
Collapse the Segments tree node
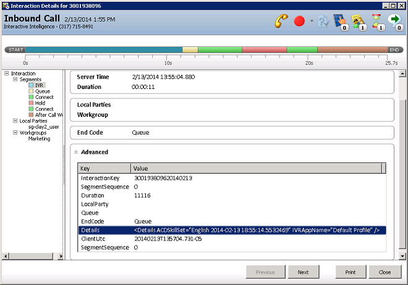(15, 80)
